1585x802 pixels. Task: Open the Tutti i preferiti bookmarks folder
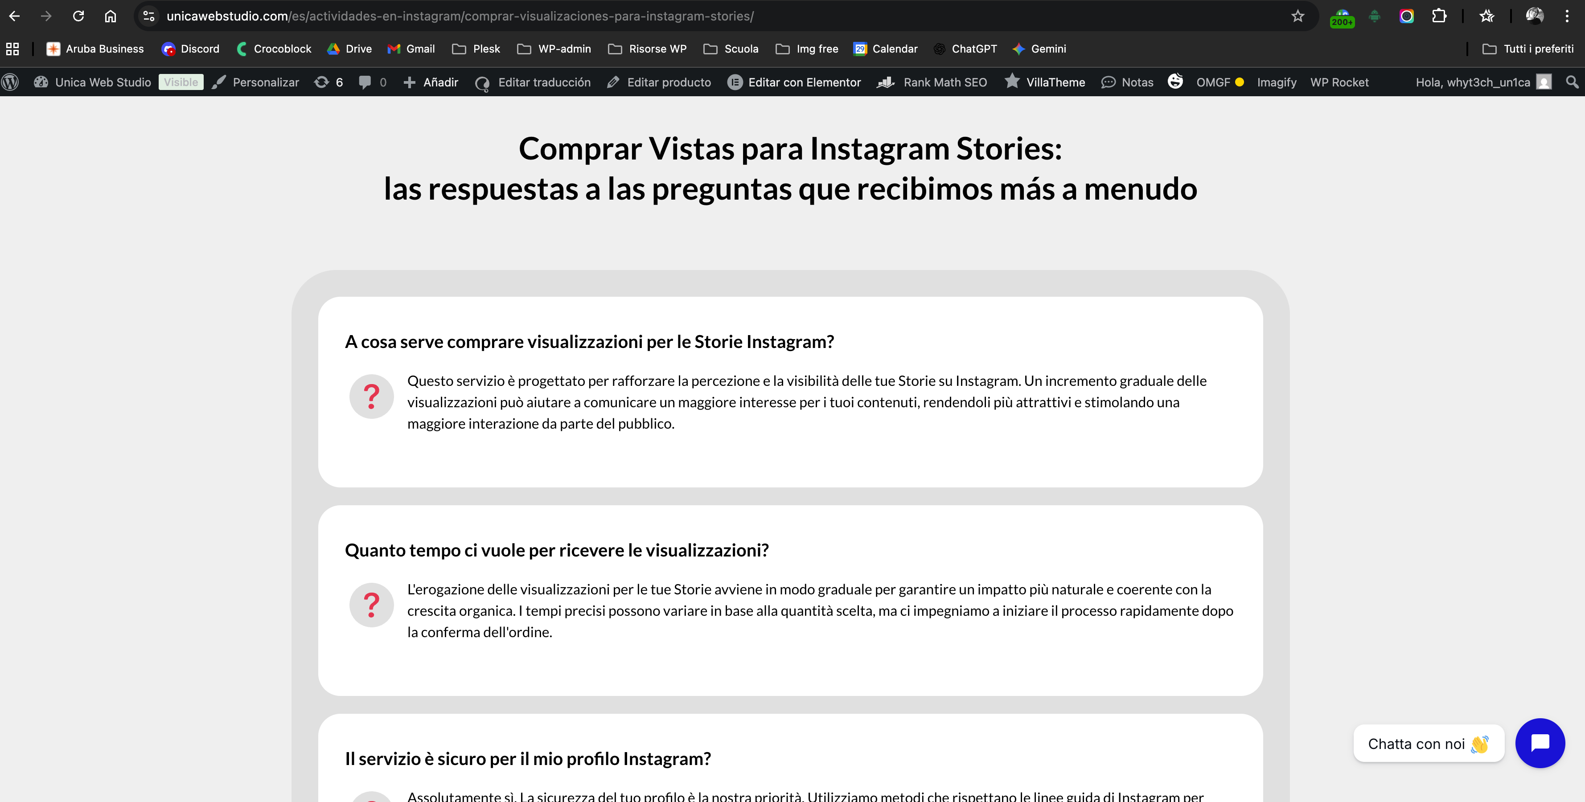(1528, 49)
